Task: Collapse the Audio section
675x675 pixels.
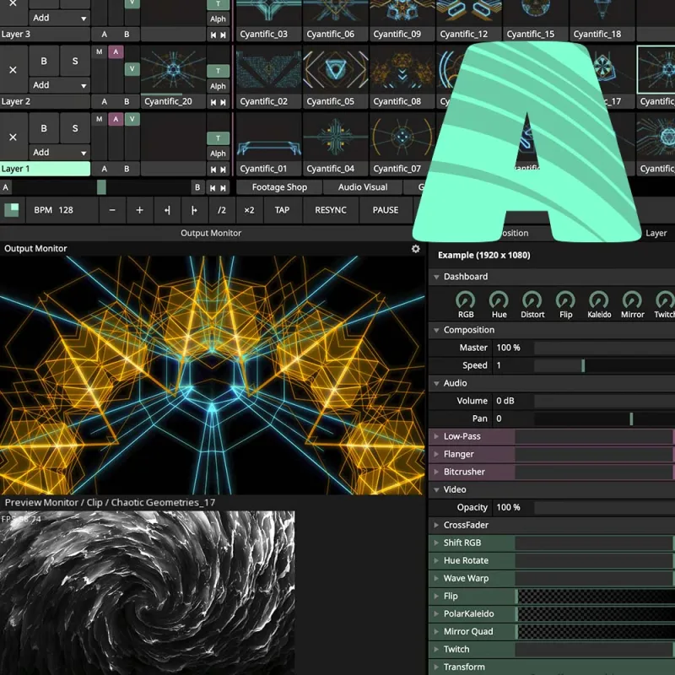Action: (436, 383)
